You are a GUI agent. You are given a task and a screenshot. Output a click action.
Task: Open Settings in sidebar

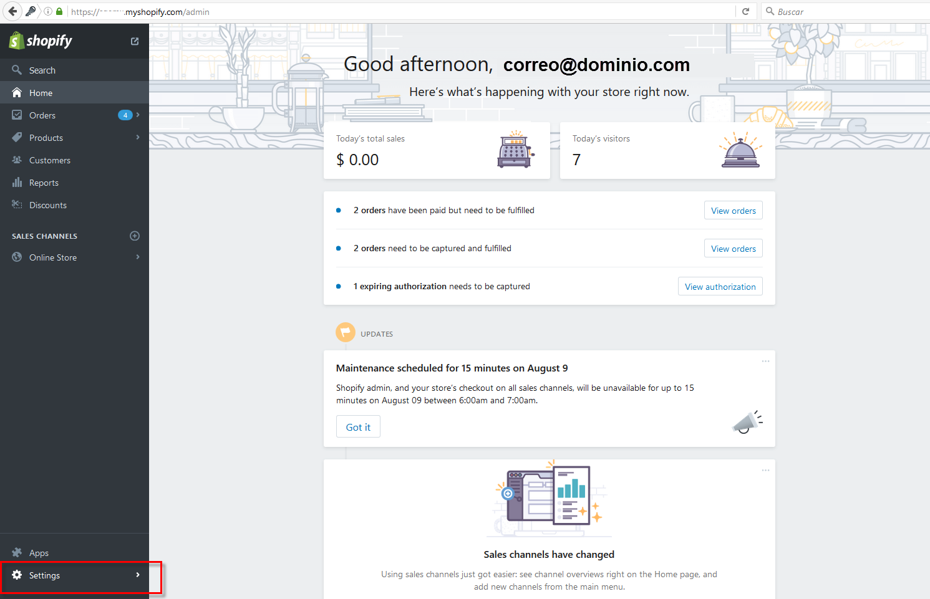point(74,575)
